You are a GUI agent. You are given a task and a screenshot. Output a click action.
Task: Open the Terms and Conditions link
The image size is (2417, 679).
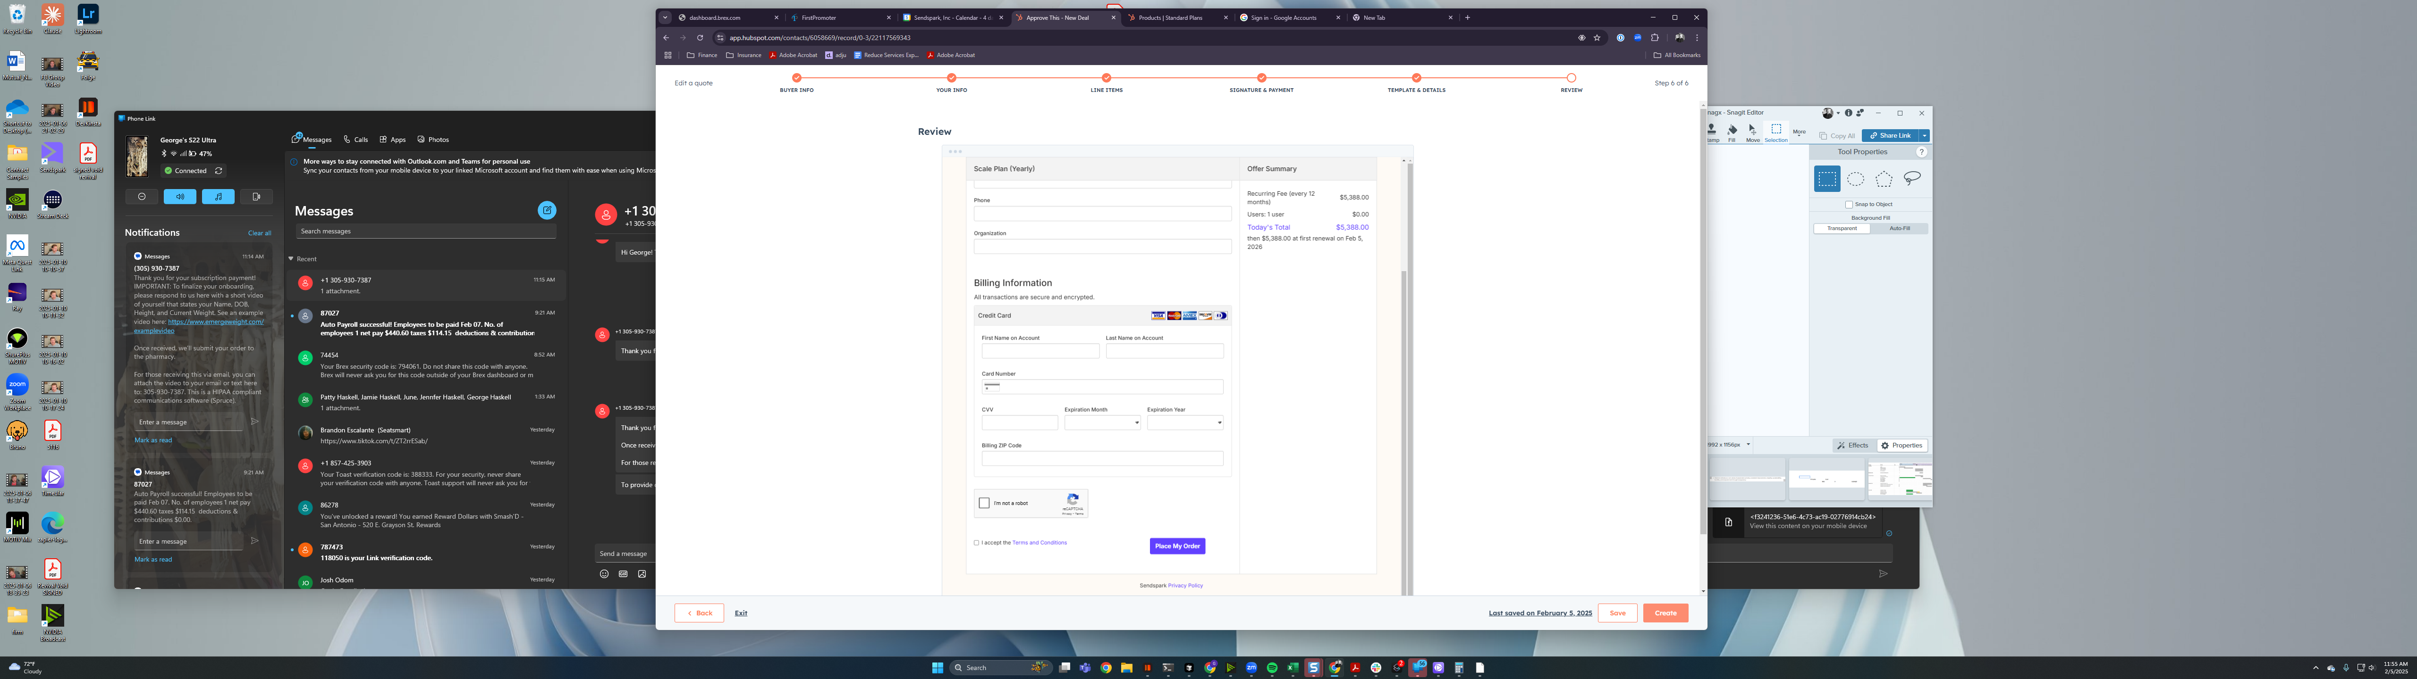click(1039, 543)
